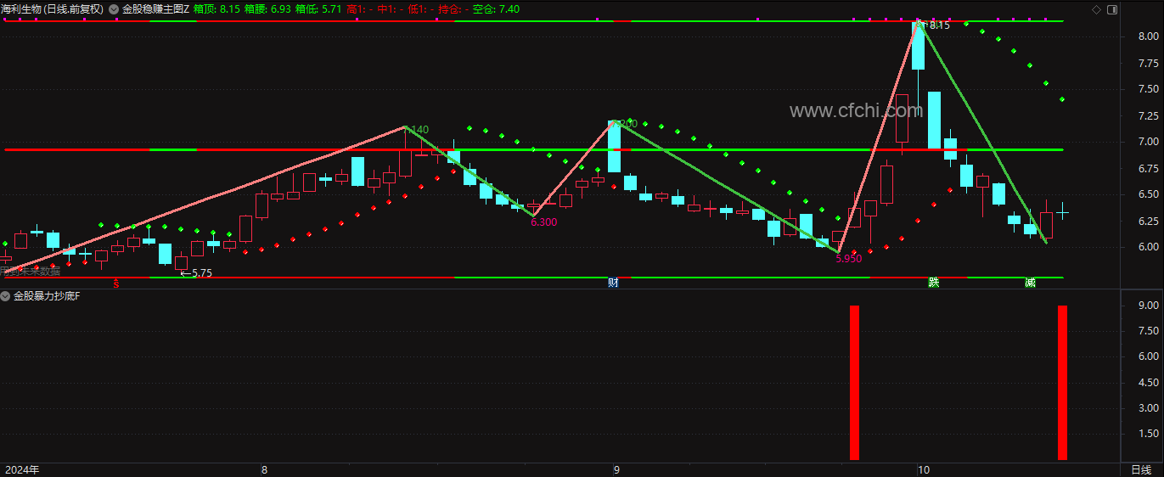This screenshot has width=1164, height=477.
Task: Click the 箱低: 5.71 value
Action: [x=318, y=9]
